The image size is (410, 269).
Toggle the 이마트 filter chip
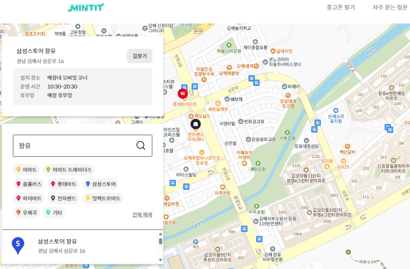(x=26, y=170)
